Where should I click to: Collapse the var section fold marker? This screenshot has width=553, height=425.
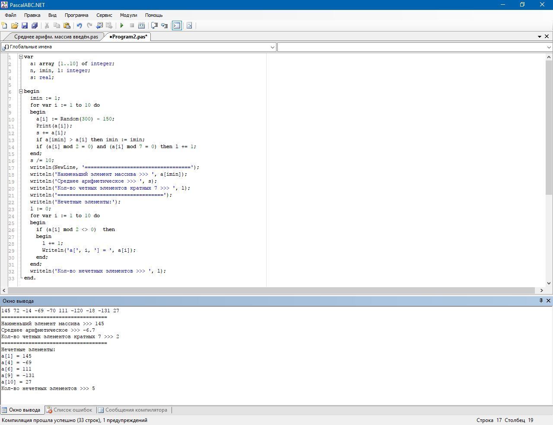21,57
